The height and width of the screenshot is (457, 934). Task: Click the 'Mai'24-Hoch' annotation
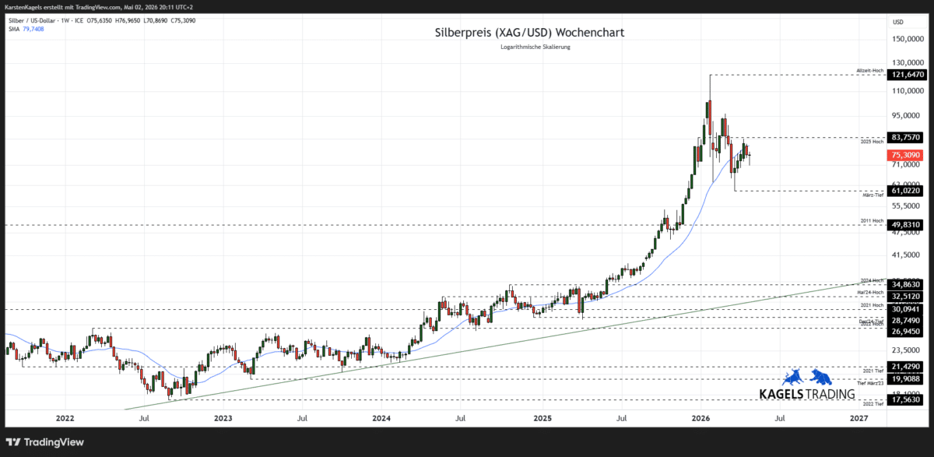871,292
